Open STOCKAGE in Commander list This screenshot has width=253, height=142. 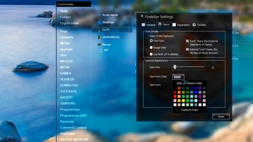tap(68, 91)
